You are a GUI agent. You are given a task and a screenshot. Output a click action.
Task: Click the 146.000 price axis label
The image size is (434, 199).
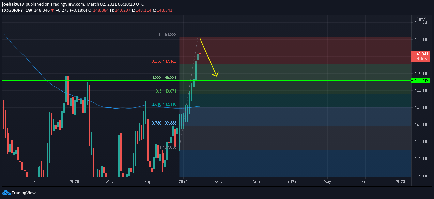[x=421, y=74]
